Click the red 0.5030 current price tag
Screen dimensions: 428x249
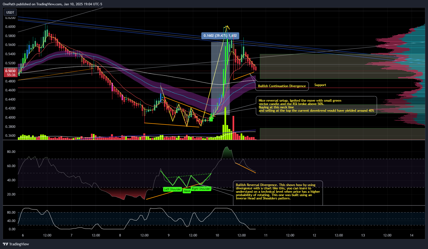point(10,71)
